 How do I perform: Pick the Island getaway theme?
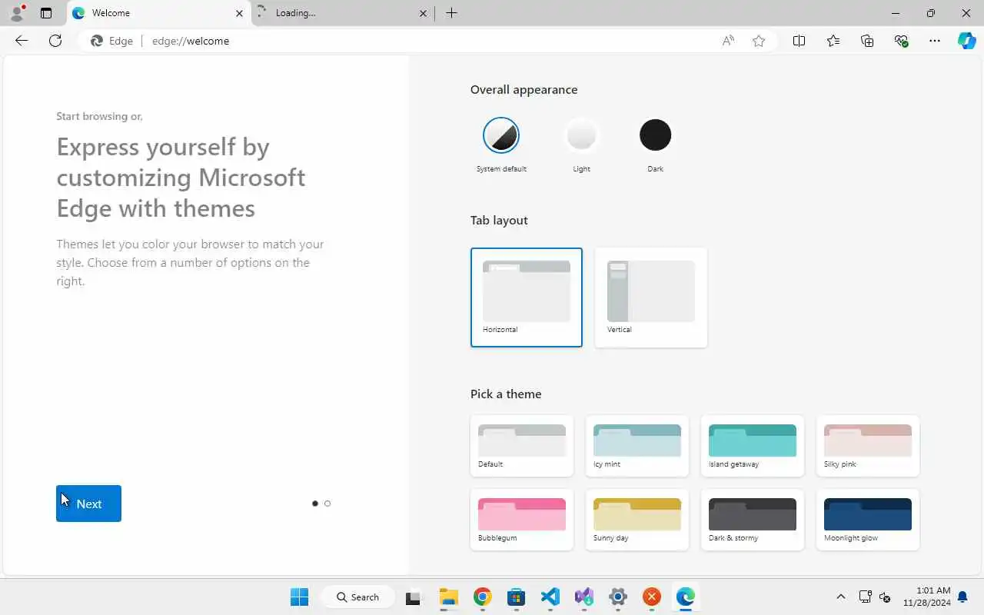(x=753, y=446)
